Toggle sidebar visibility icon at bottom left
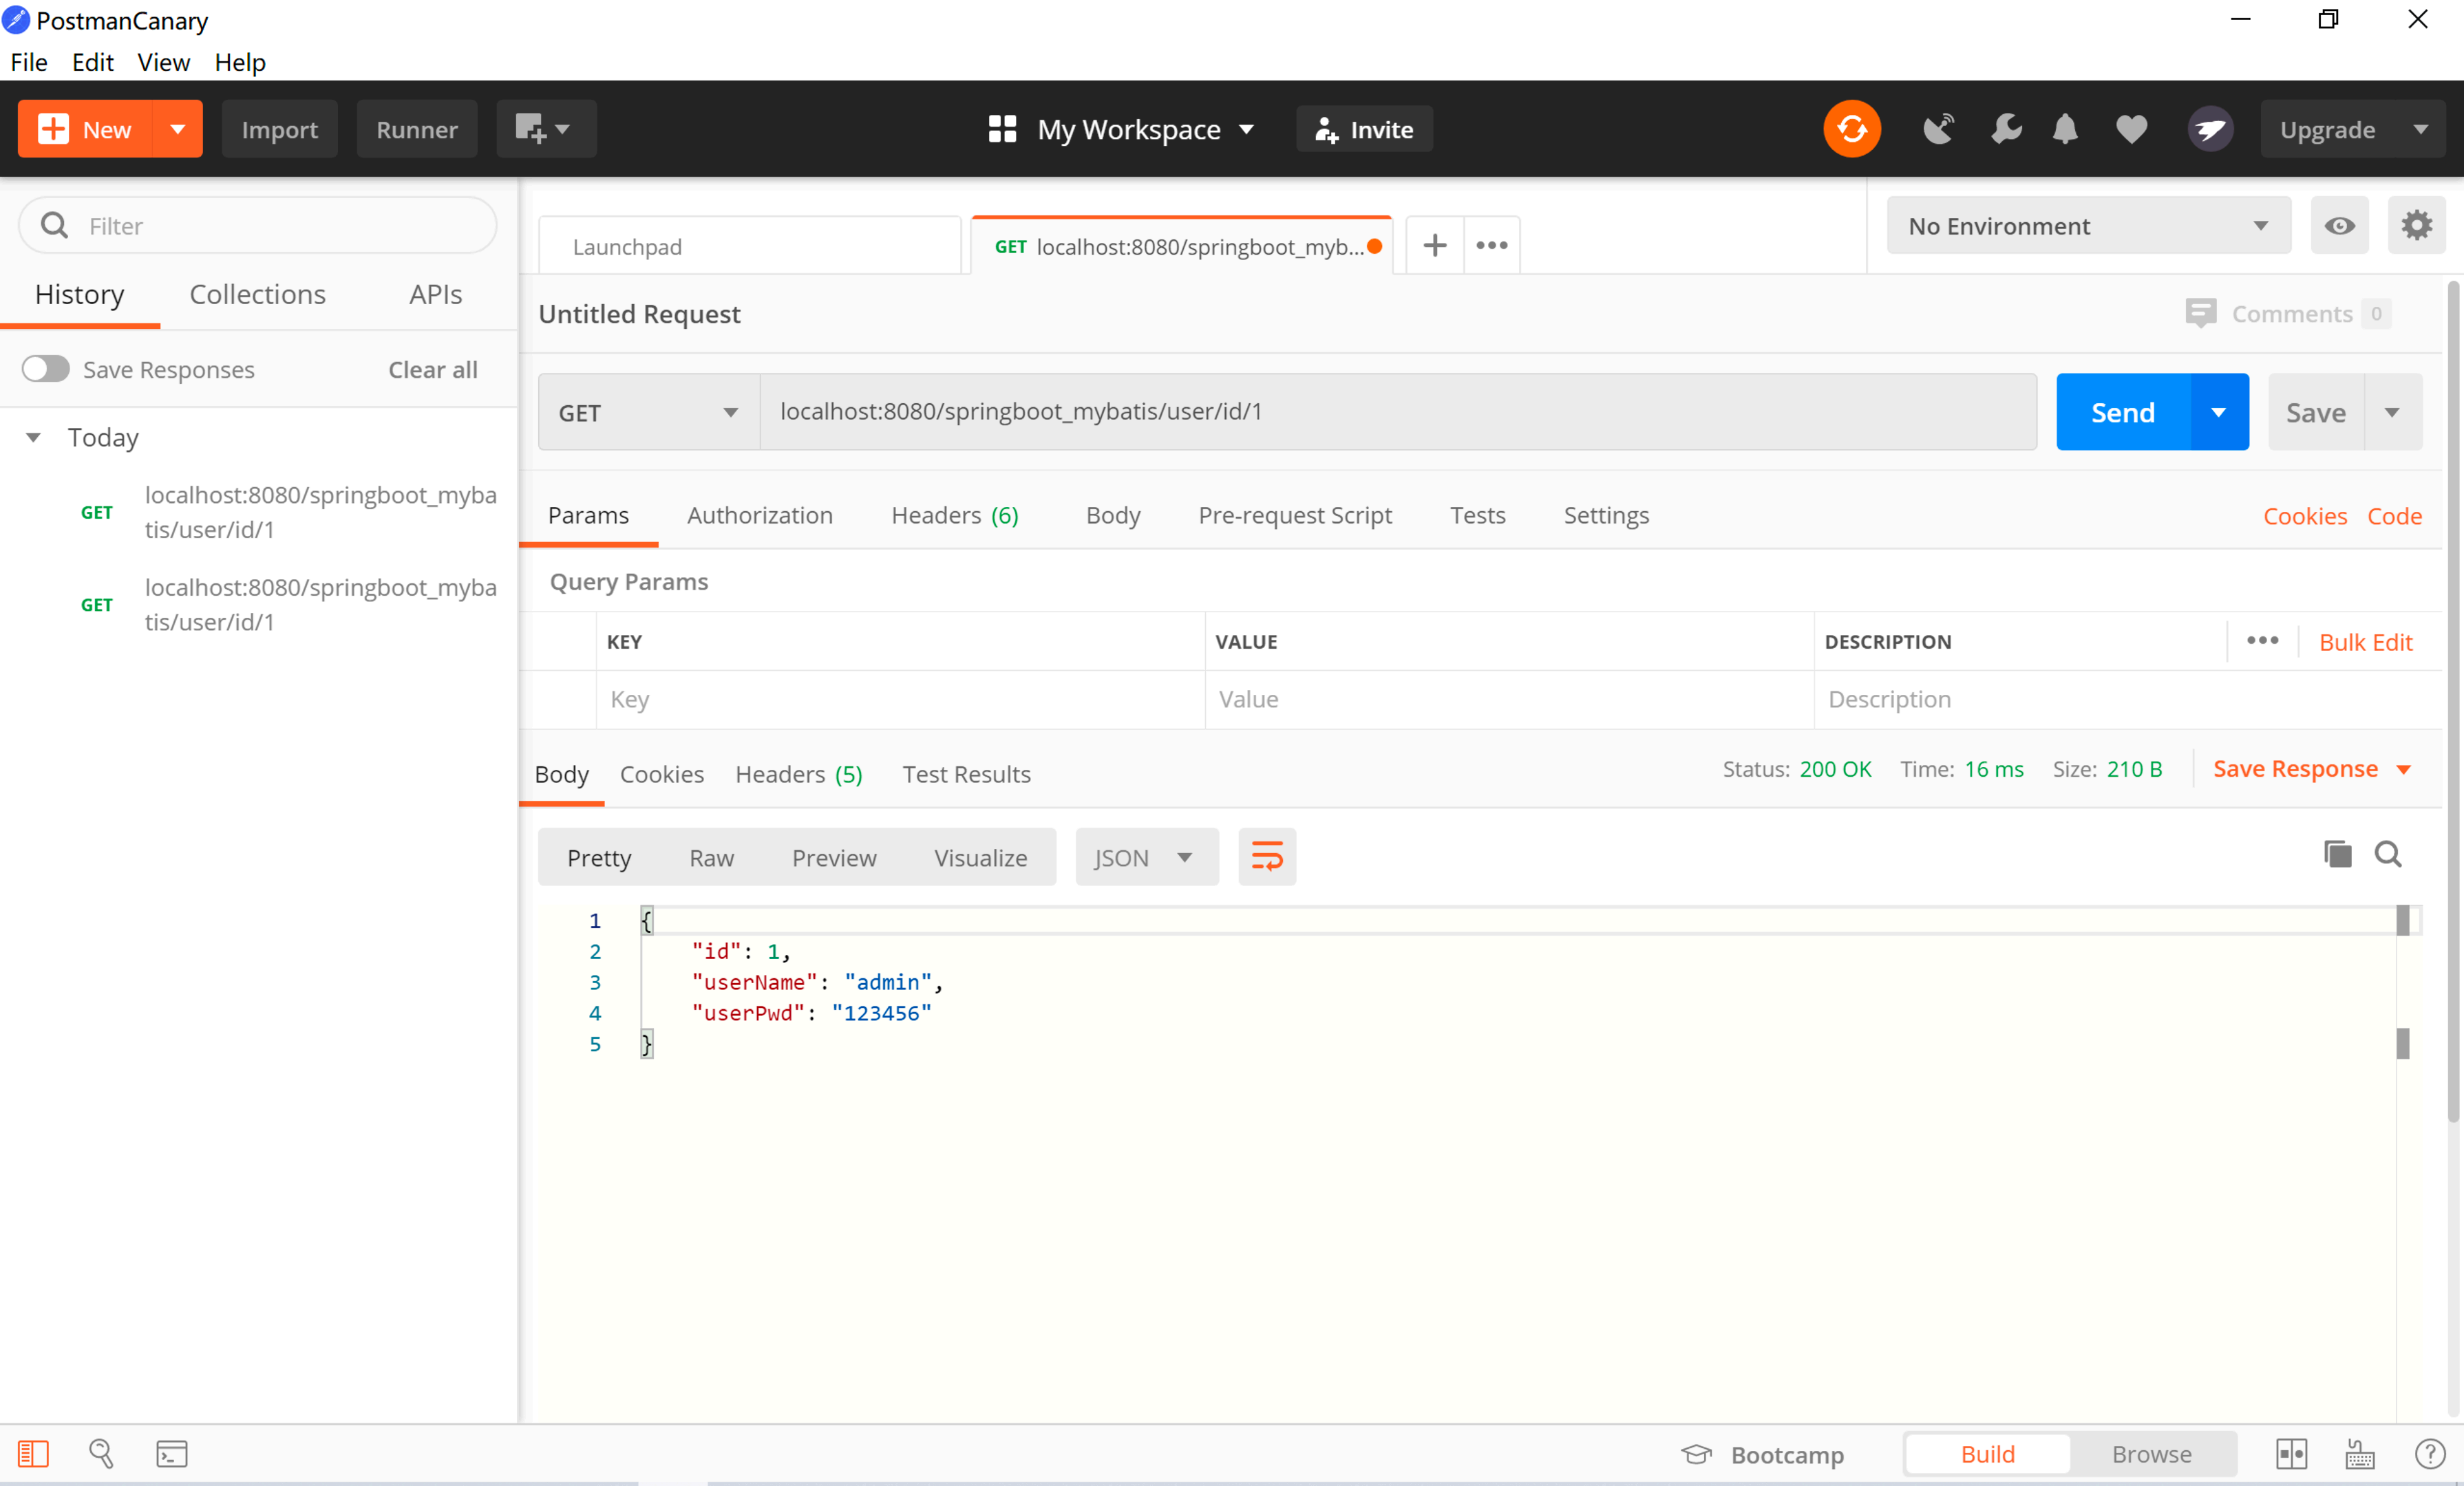This screenshot has width=2464, height=1486. click(33, 1453)
